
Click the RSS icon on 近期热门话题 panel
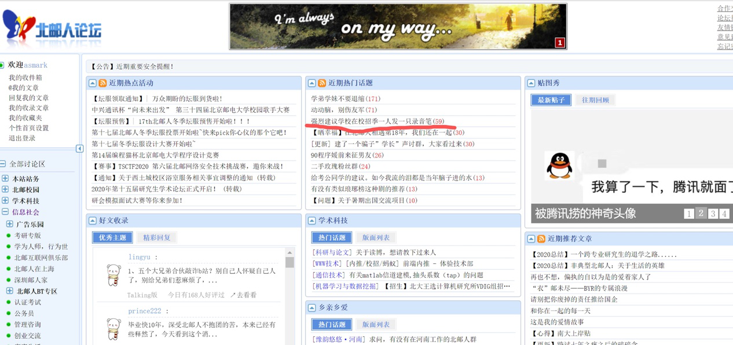(322, 83)
